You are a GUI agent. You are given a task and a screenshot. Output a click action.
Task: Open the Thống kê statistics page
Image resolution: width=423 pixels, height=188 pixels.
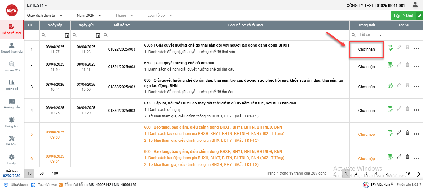(x=12, y=85)
